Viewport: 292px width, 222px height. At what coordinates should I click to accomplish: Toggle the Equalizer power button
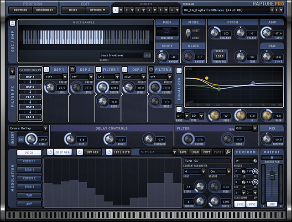179,70
